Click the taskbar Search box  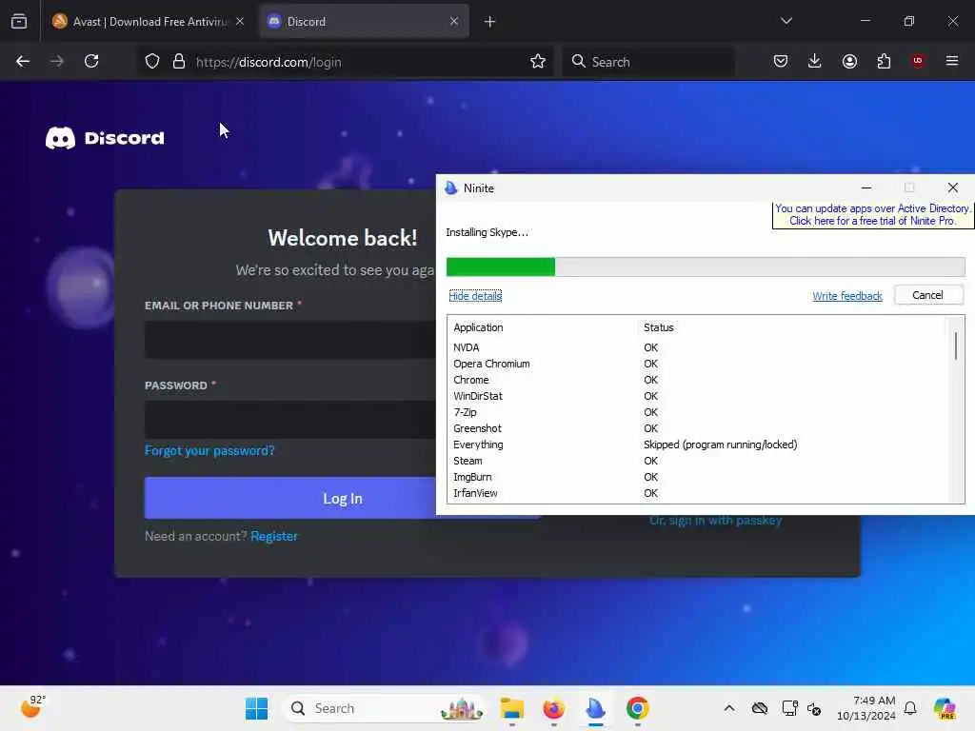tap(385, 708)
